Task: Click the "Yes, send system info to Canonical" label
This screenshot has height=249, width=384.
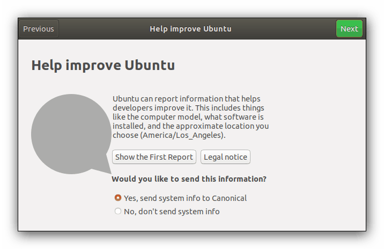Action: click(185, 198)
